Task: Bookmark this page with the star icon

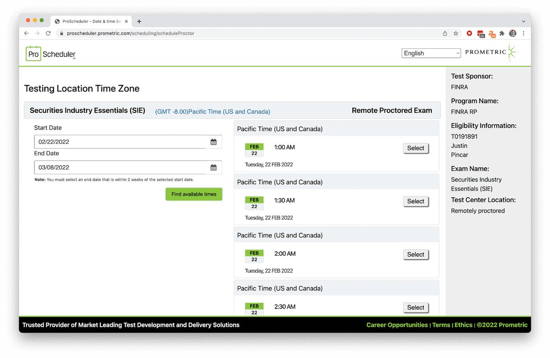Action: [x=456, y=33]
